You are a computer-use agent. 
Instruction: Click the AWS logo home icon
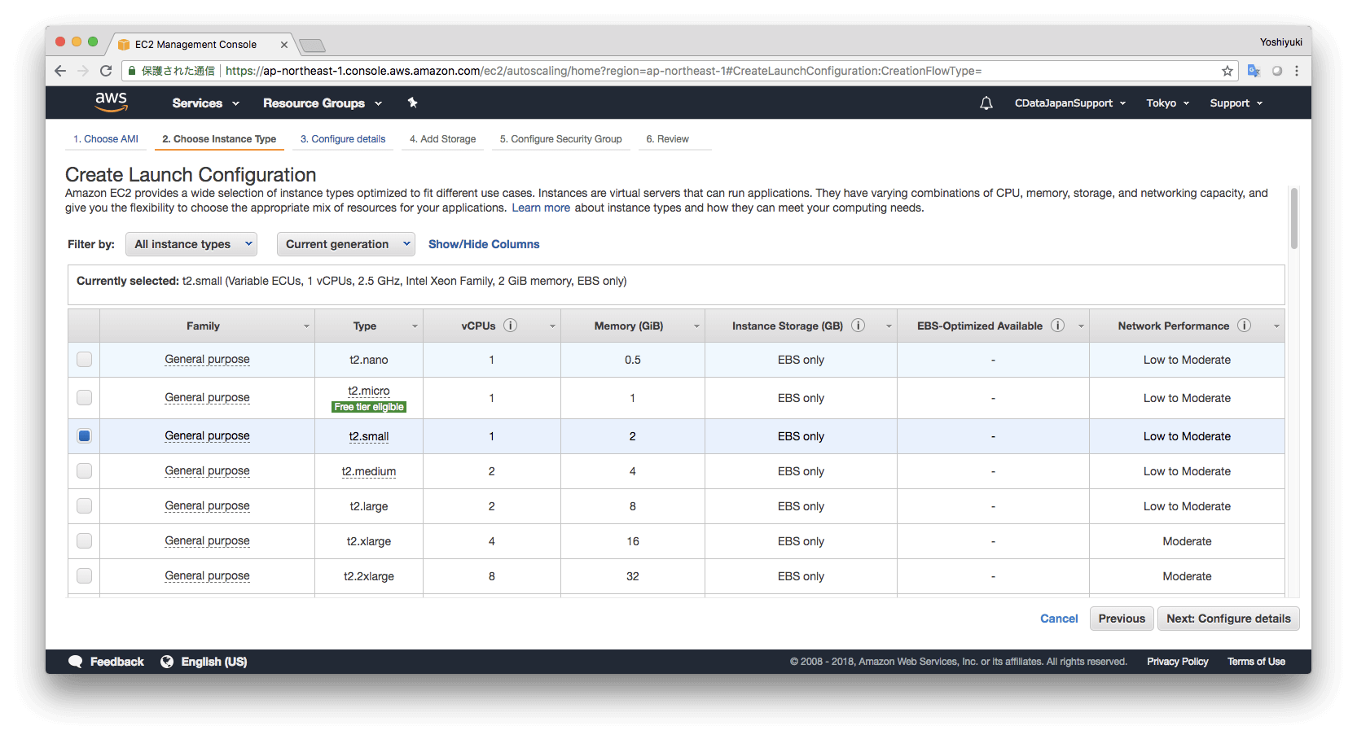tap(111, 103)
